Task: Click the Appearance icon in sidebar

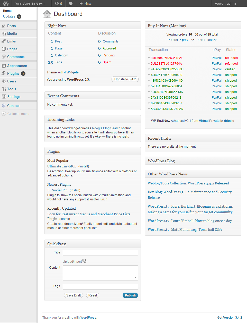Action: 4,66
